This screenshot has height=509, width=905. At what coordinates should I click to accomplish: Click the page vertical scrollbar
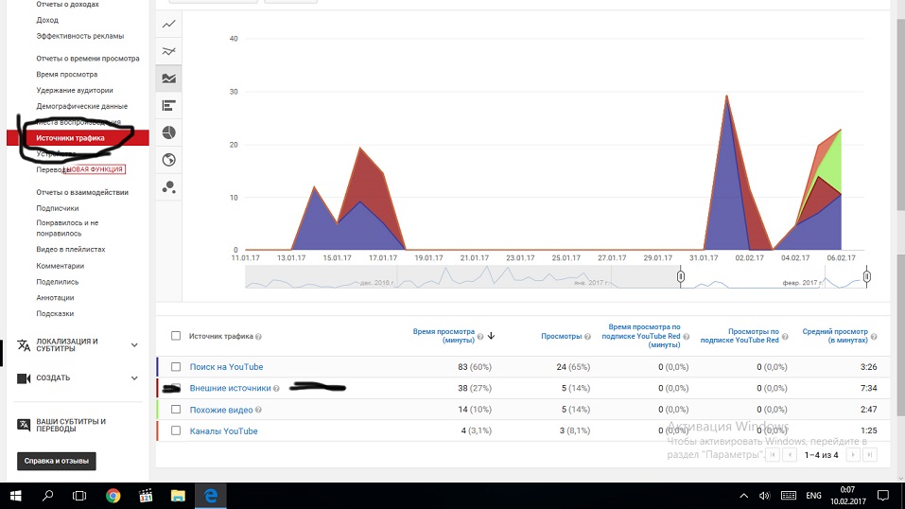(900, 115)
